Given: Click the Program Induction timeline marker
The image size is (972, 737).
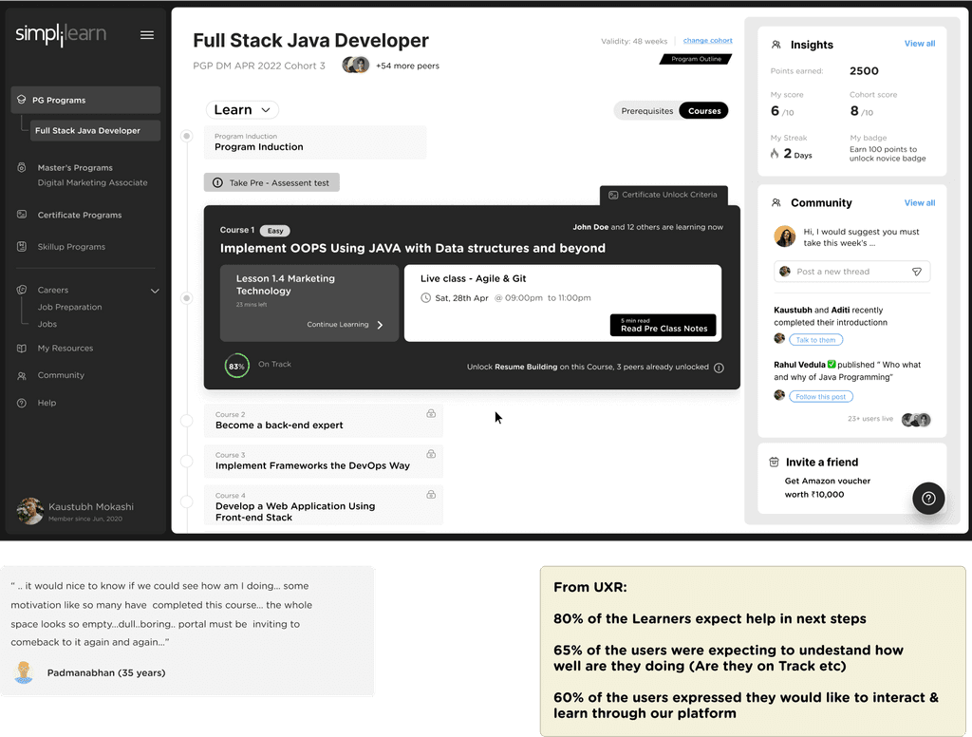Looking at the screenshot, I should [x=187, y=136].
